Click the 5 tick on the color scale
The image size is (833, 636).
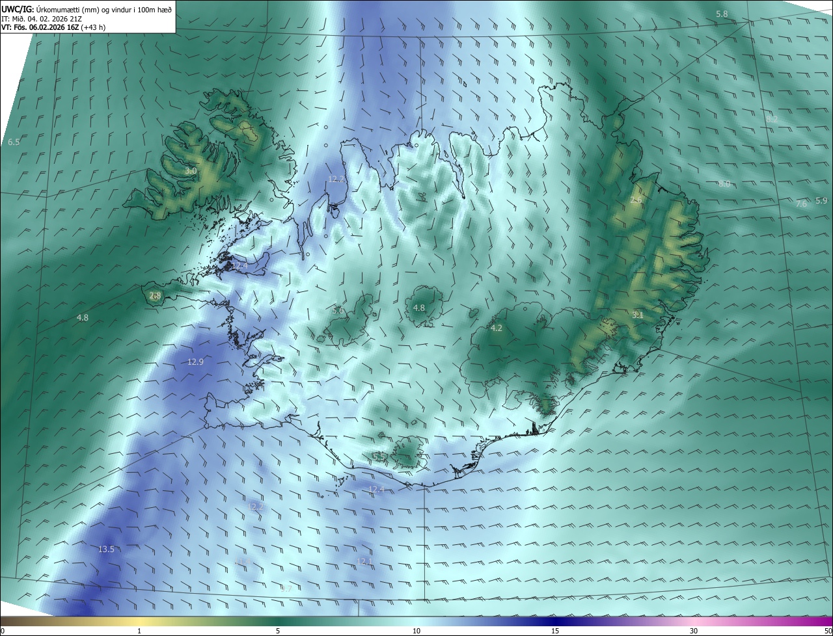point(278,631)
